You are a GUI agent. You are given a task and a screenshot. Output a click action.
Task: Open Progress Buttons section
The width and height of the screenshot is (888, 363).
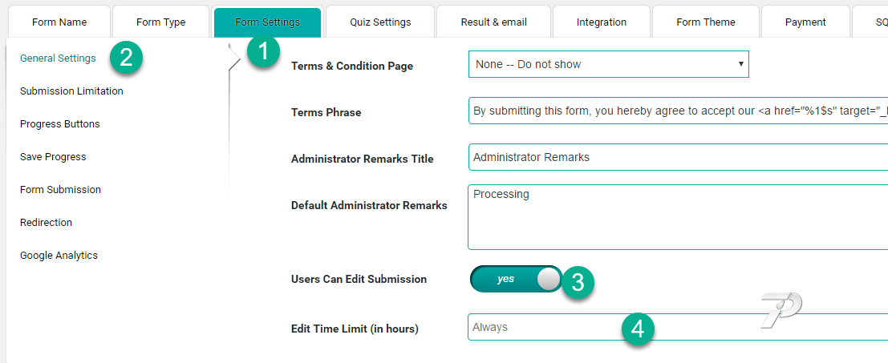tap(60, 124)
